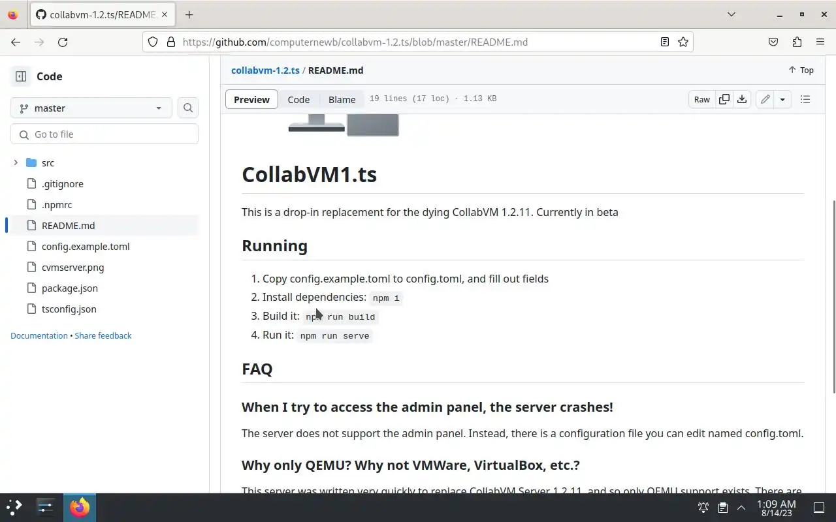Open the document outline icon

805,99
